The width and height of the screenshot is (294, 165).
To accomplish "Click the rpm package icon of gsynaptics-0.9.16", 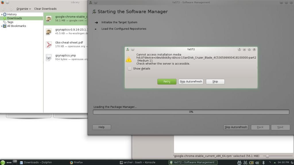I will pos(49,32).
